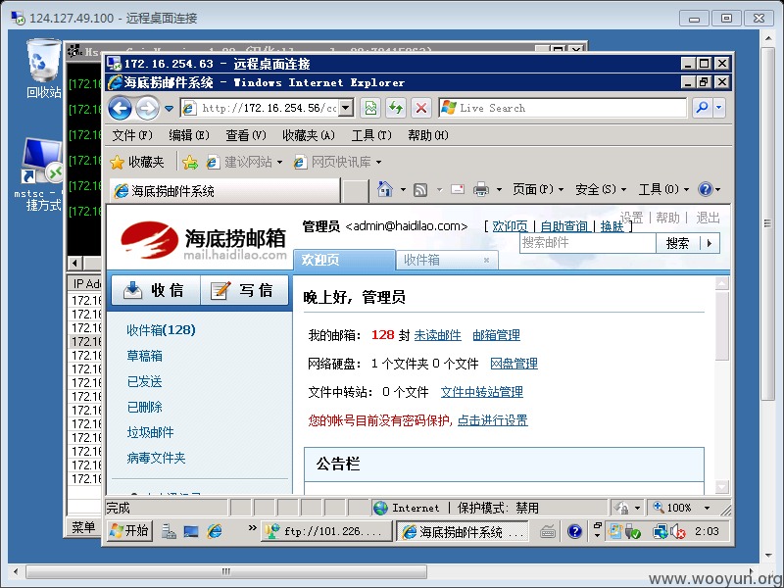Click the 写信 compose button

point(244,290)
